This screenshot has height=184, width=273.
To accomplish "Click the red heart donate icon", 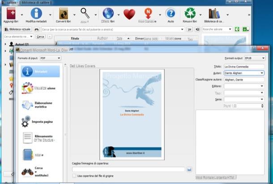I will tap(129, 14).
